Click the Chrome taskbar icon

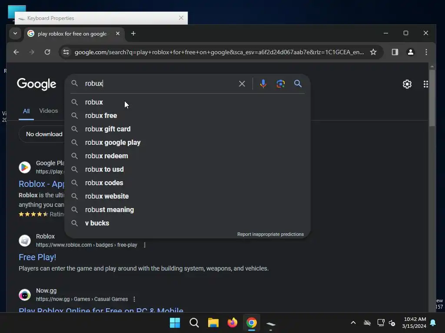coord(252,323)
